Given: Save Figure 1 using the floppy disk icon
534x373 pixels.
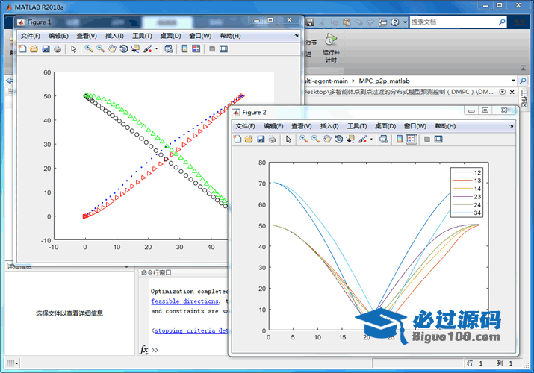Looking at the screenshot, I should (46, 49).
